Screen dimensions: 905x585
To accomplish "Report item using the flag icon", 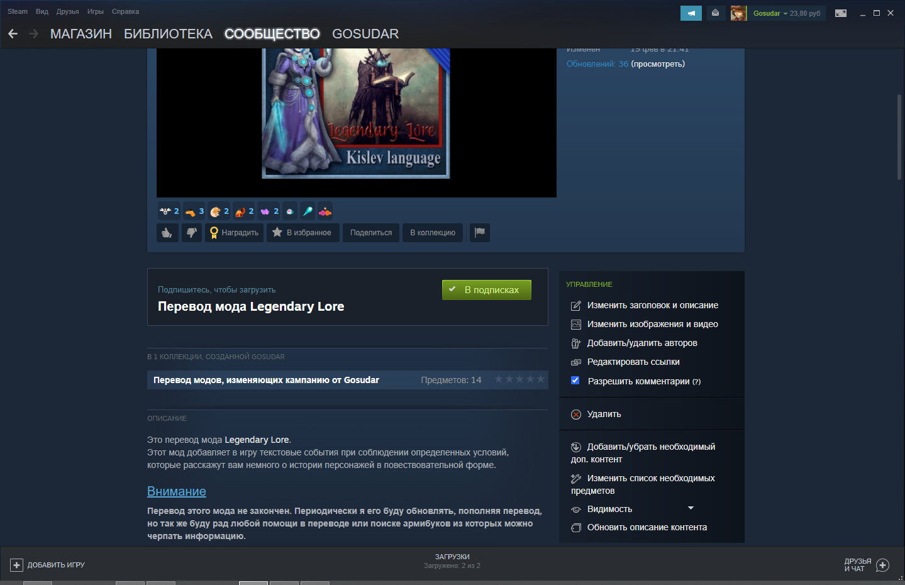I will click(x=480, y=233).
